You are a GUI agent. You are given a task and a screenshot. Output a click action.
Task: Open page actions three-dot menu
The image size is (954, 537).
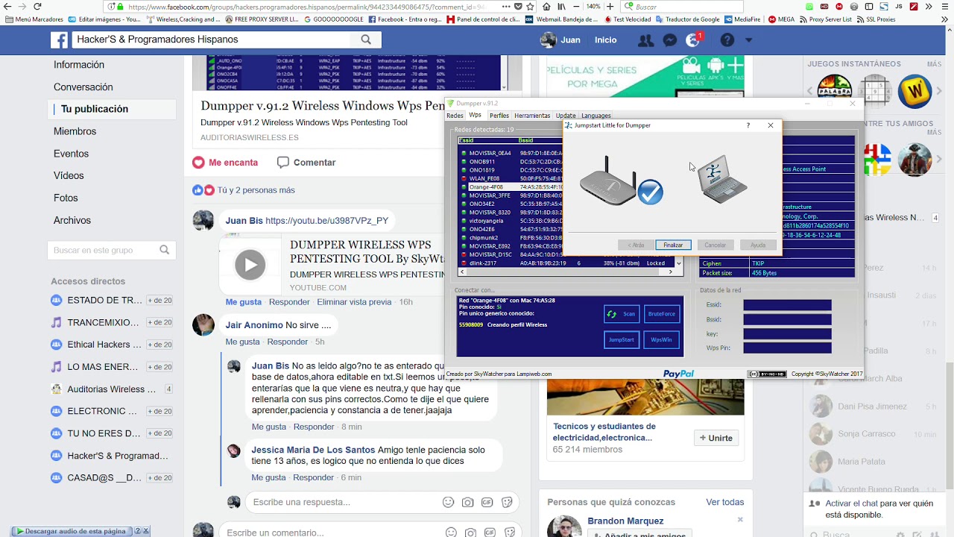click(x=506, y=6)
